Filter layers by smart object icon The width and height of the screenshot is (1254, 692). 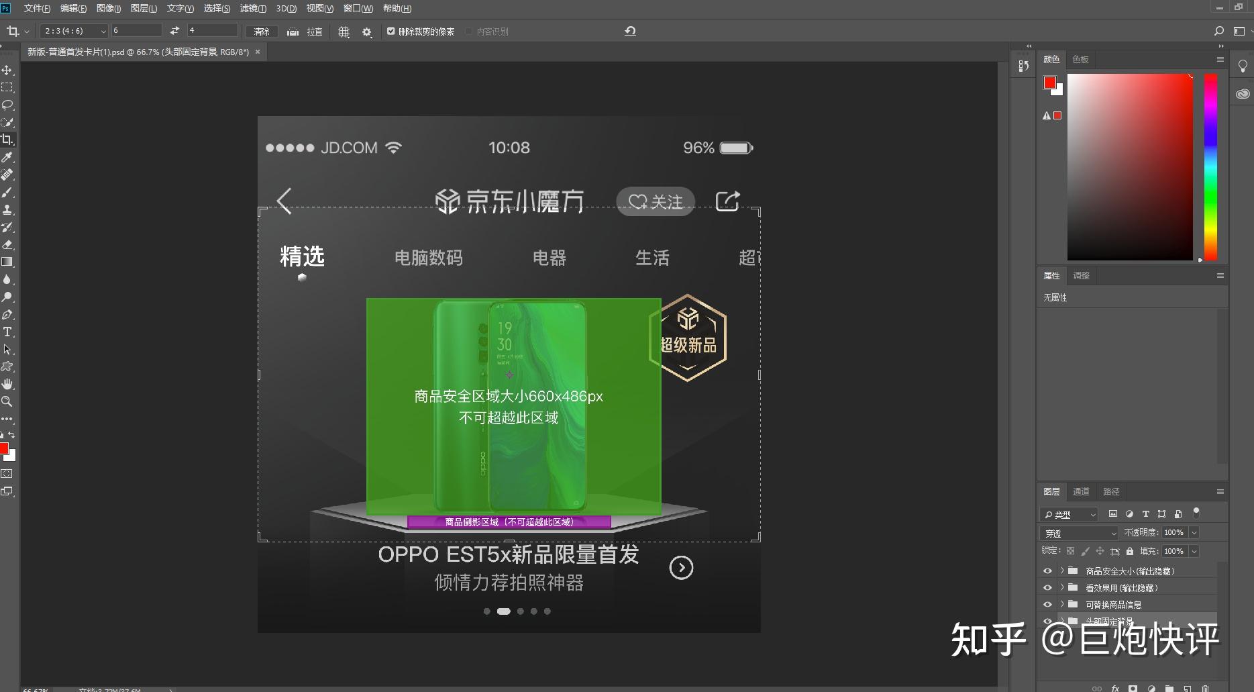pyautogui.click(x=1178, y=514)
